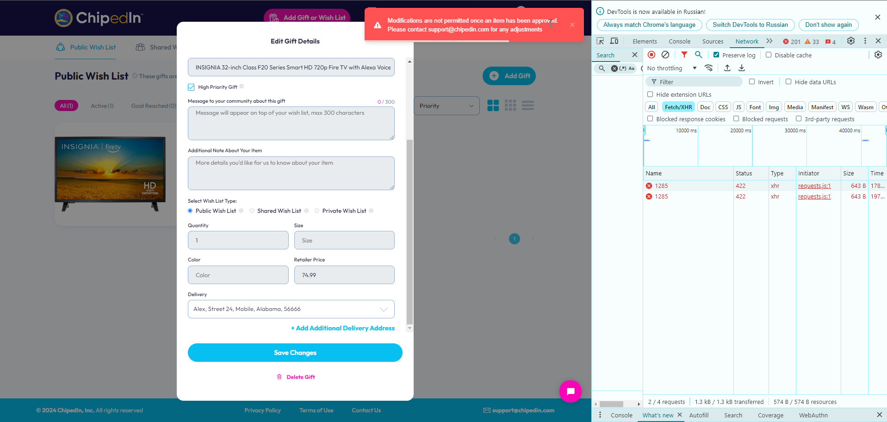Click Always match Chrome's language button
The height and width of the screenshot is (422, 887).
[649, 25]
